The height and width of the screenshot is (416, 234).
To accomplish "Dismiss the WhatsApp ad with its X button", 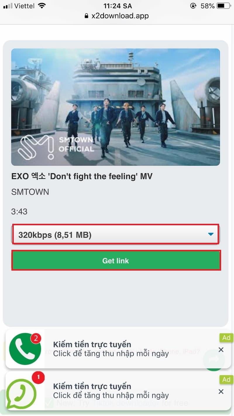I will (221, 391).
